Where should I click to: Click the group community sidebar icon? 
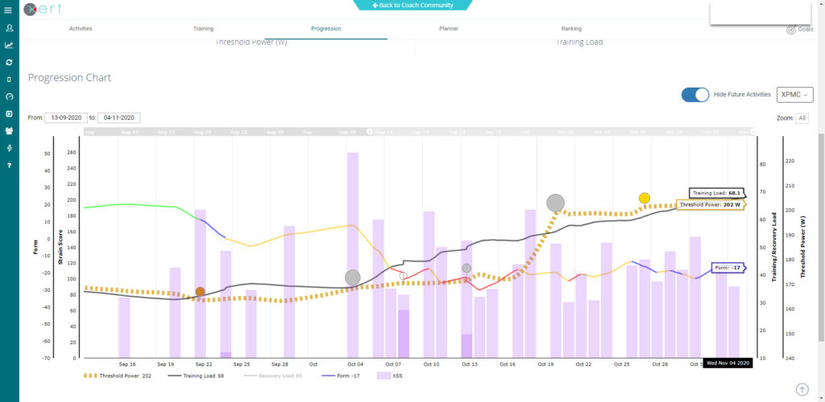pos(8,130)
